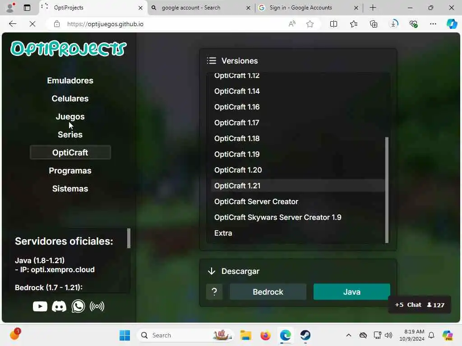View site information lock icon
The image size is (462, 346).
coord(57,24)
